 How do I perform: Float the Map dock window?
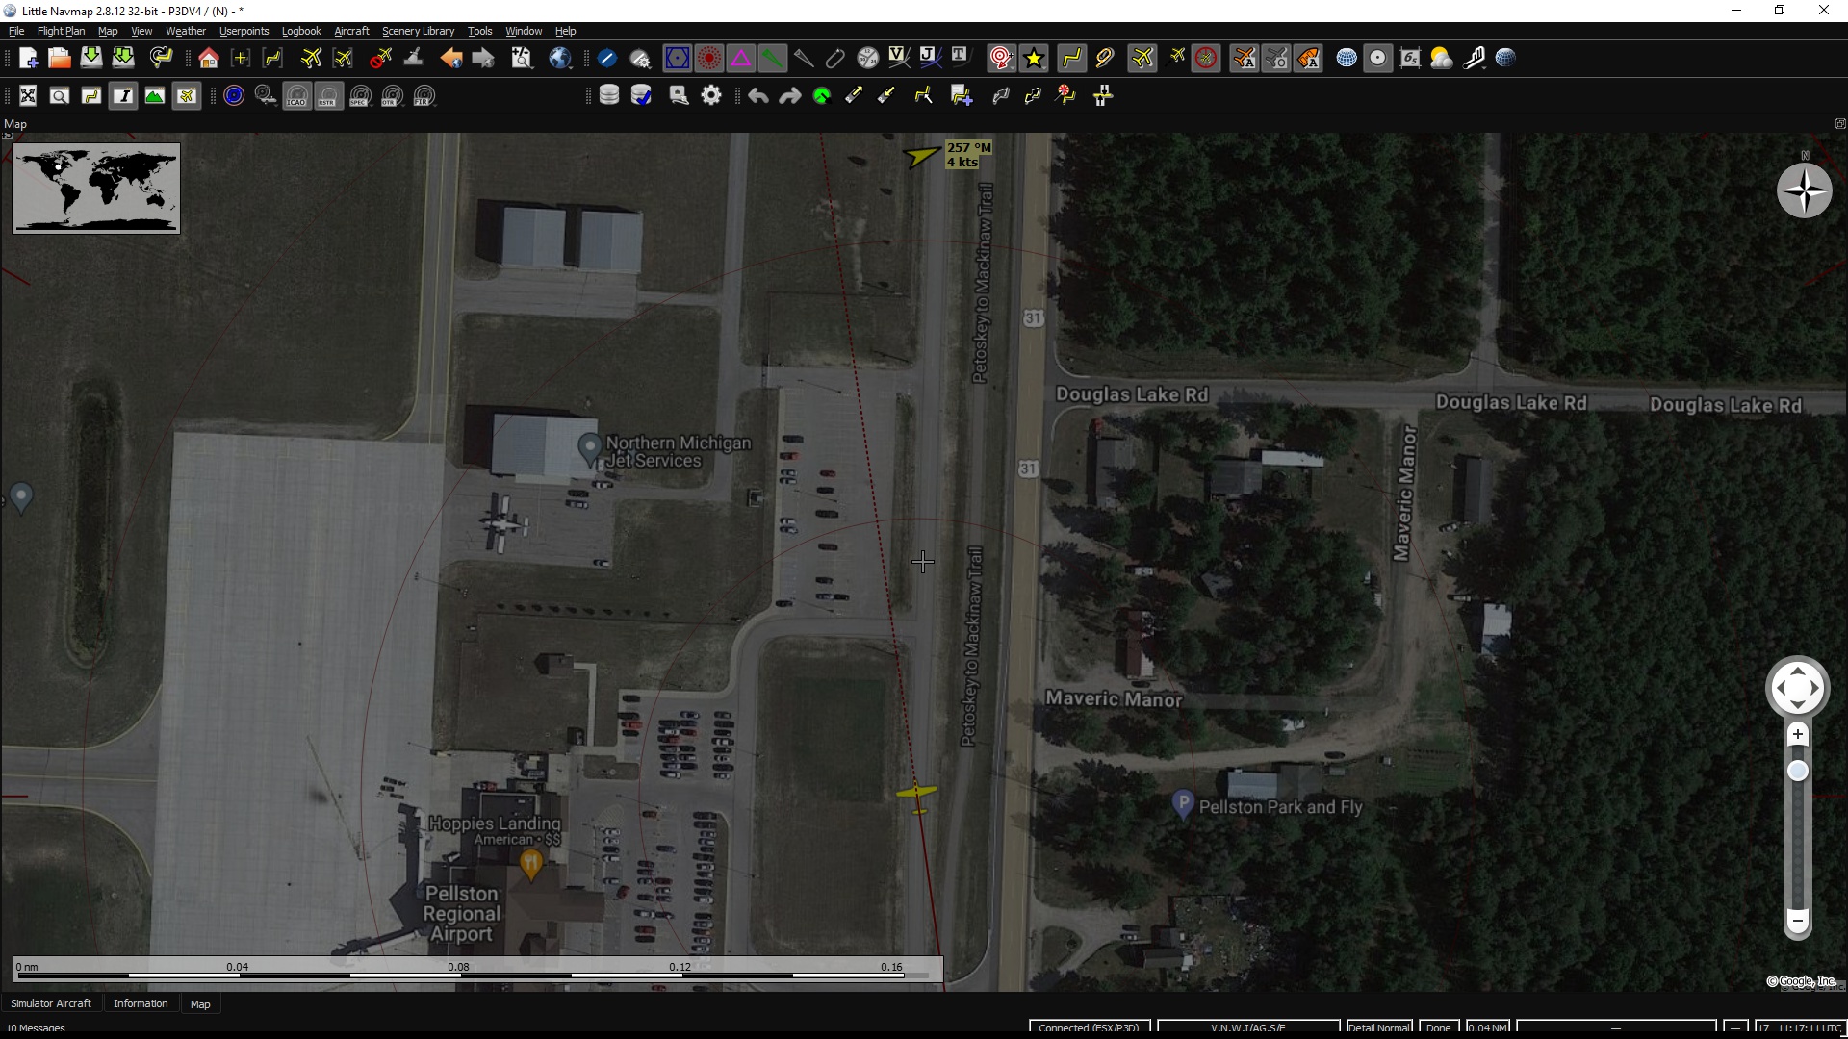[x=1839, y=124]
